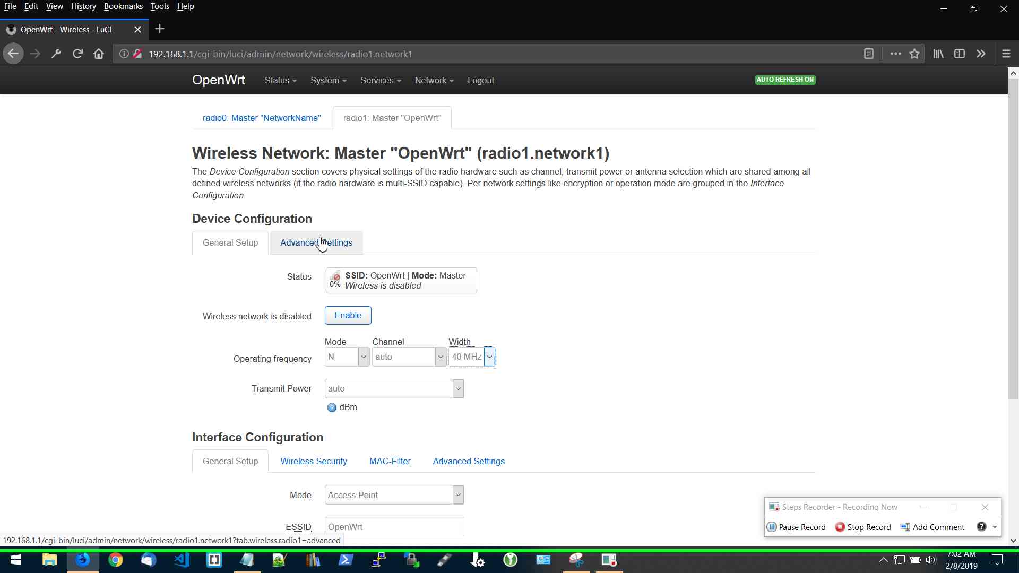Bookmark this page with star icon
Screen dimensions: 1019x573
[914, 54]
